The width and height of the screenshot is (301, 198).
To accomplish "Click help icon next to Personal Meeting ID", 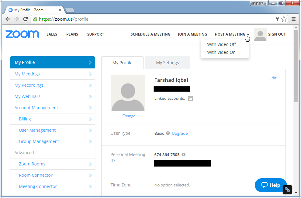I will (x=183, y=155).
